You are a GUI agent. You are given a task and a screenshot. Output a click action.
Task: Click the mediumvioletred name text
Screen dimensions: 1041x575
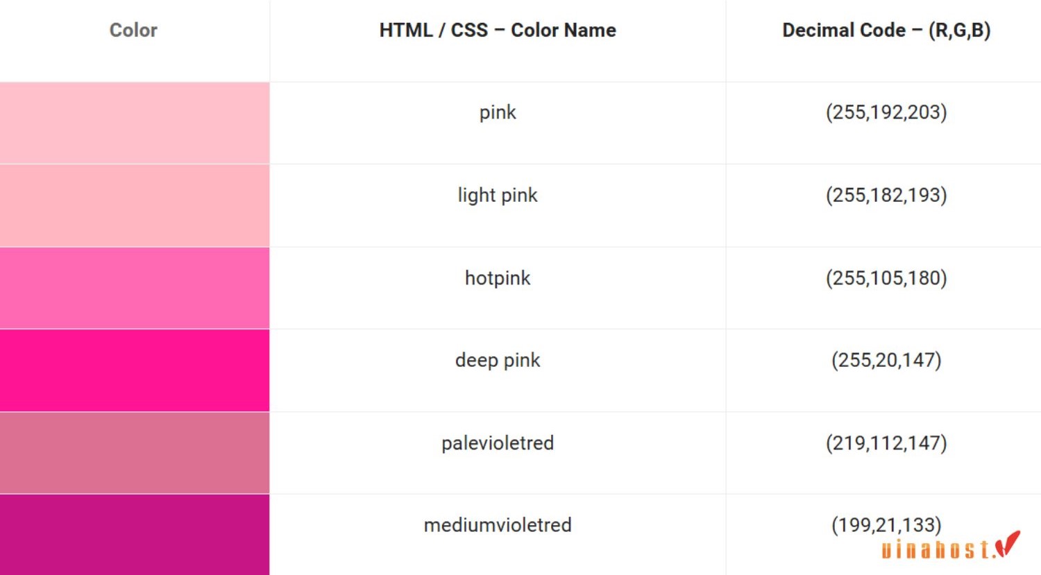point(498,525)
